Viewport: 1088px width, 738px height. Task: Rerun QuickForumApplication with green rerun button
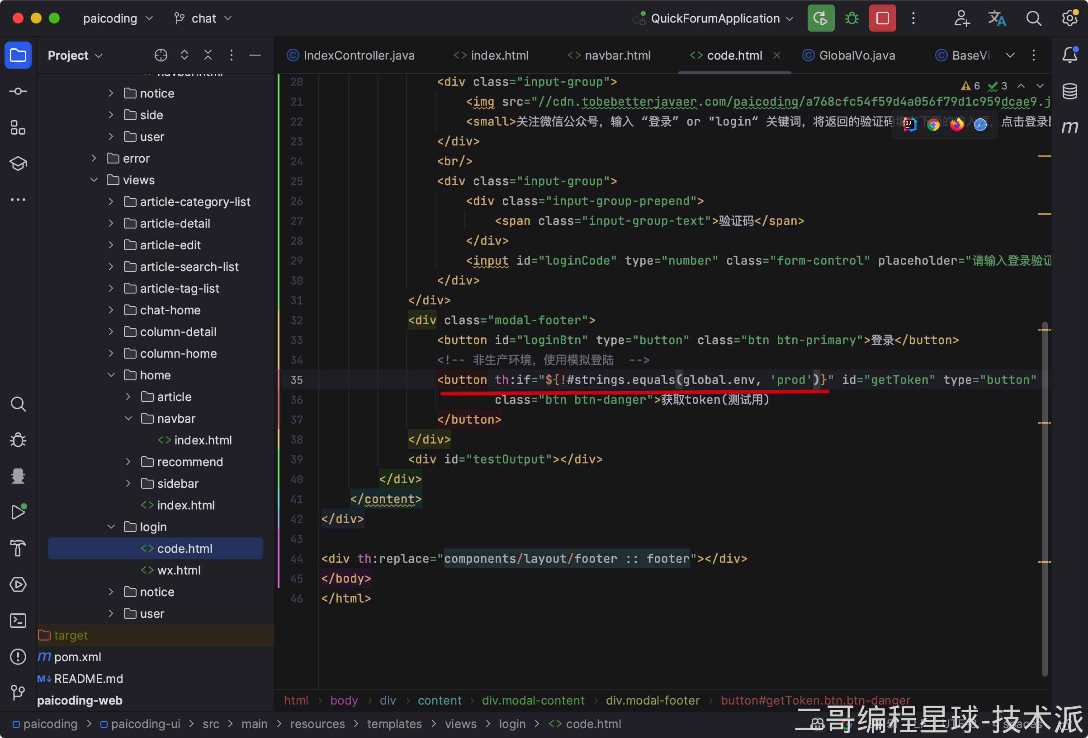pyautogui.click(x=821, y=18)
